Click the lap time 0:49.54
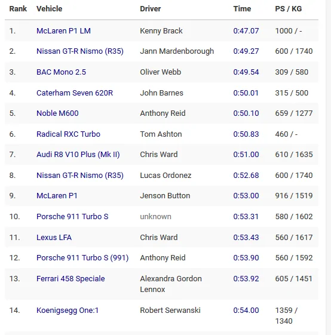The image size is (331, 335). [246, 72]
